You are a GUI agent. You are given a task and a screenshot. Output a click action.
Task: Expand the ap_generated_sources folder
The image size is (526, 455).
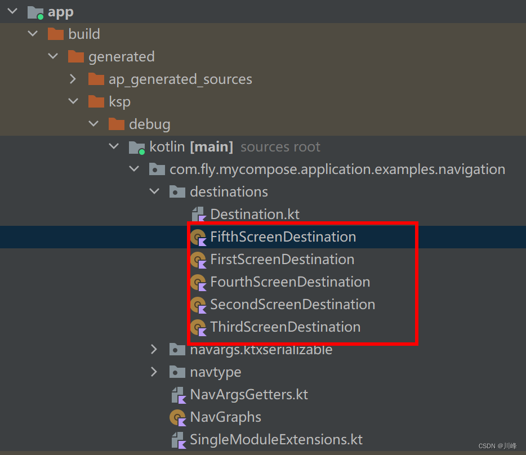[73, 79]
